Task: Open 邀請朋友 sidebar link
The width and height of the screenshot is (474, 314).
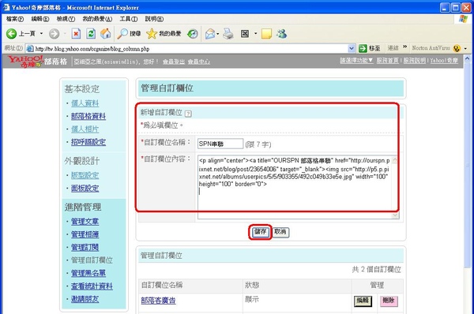Action: [x=85, y=299]
